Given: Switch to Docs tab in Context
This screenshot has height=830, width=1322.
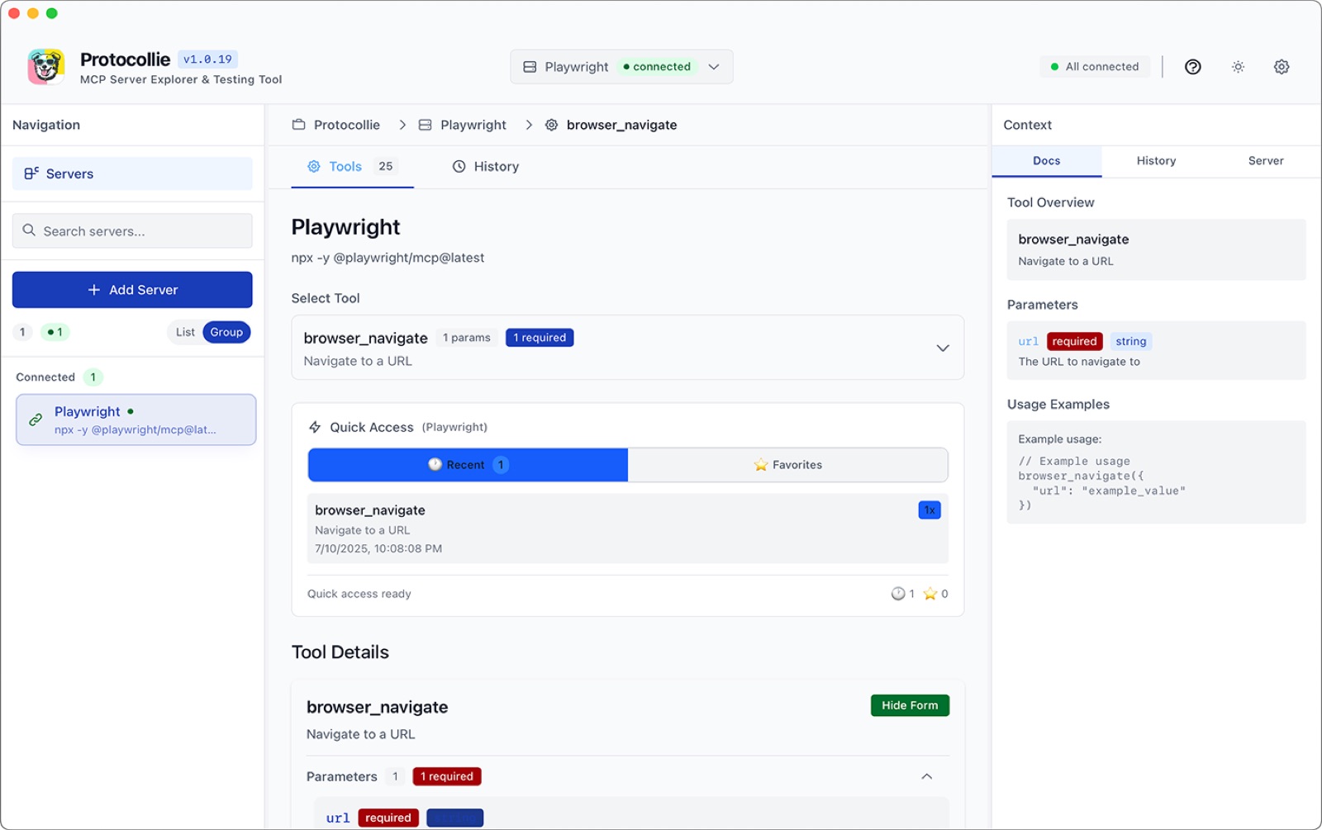Looking at the screenshot, I should click(1046, 161).
